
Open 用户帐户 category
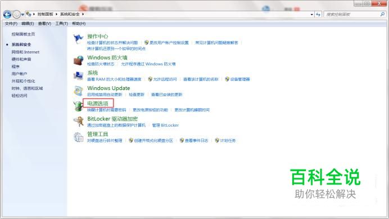click(19, 74)
